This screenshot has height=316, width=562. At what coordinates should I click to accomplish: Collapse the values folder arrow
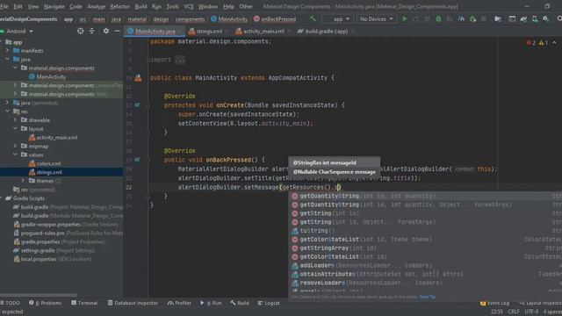(15, 154)
